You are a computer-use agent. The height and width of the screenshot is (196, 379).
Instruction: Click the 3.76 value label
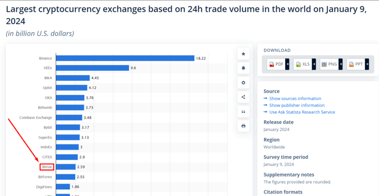[90, 98]
